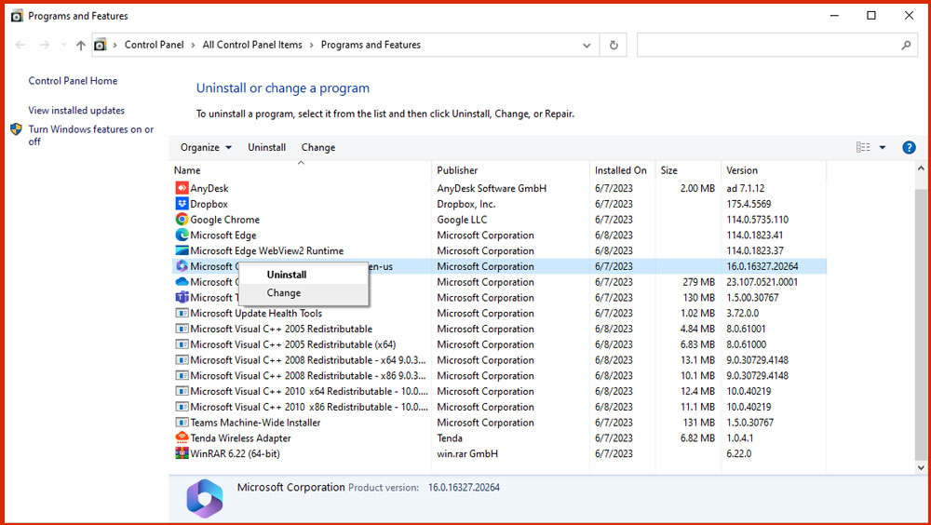931x525 pixels.
Task: Sort by the Name column header
Action: [301, 170]
